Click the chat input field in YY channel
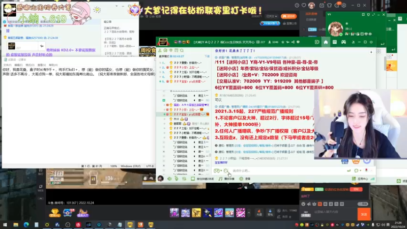This screenshot has width=407, height=229. point(288,170)
